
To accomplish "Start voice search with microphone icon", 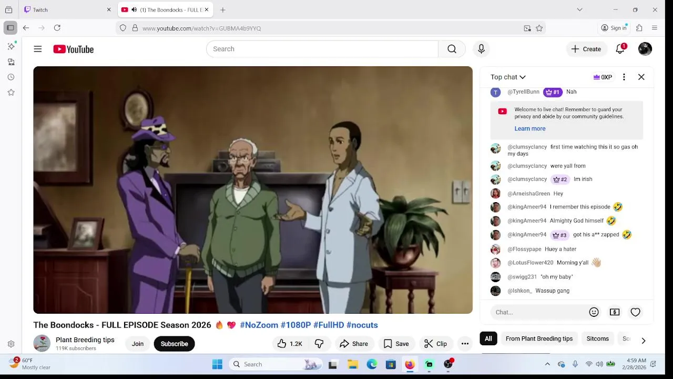I will (481, 49).
